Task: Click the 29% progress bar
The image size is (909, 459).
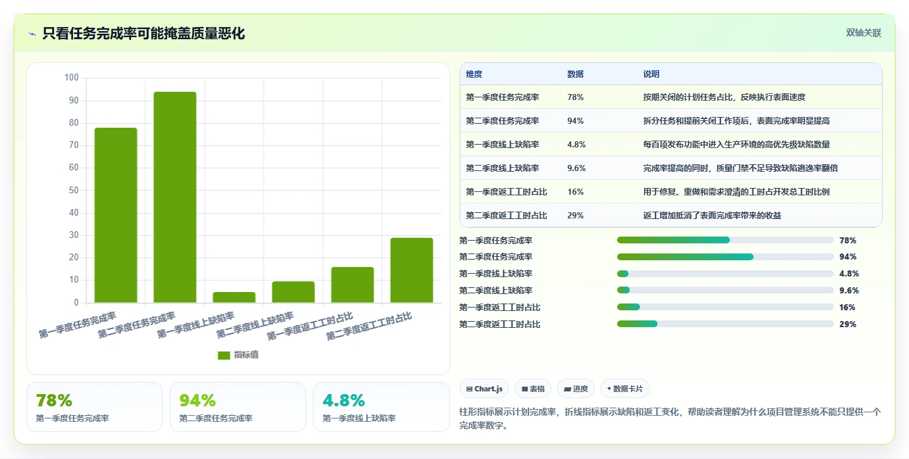Action: [x=725, y=324]
